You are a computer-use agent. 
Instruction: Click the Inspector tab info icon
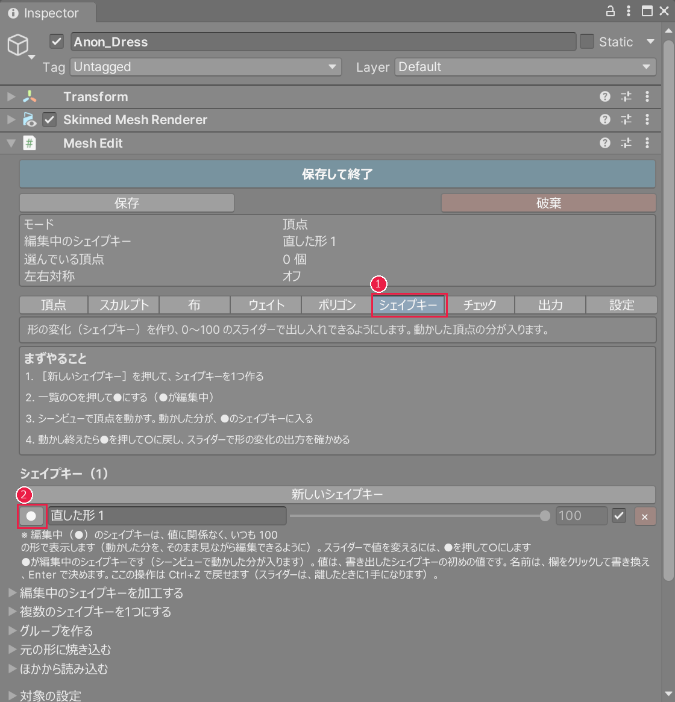coord(13,13)
